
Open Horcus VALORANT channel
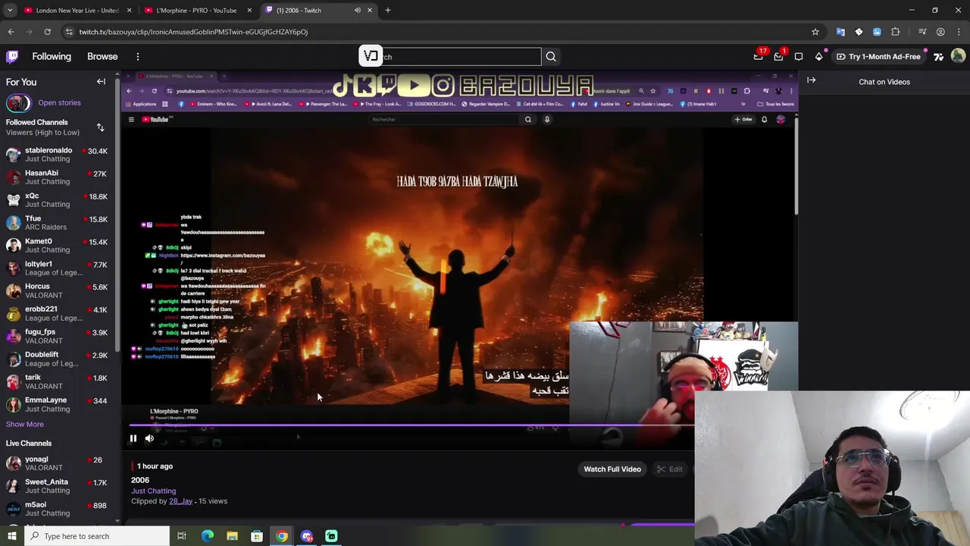(58, 291)
